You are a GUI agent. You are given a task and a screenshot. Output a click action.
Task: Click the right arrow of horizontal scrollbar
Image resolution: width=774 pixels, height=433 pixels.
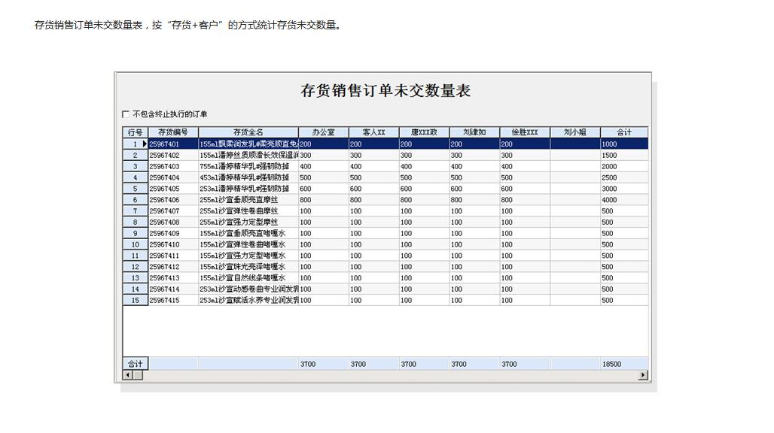click(643, 375)
